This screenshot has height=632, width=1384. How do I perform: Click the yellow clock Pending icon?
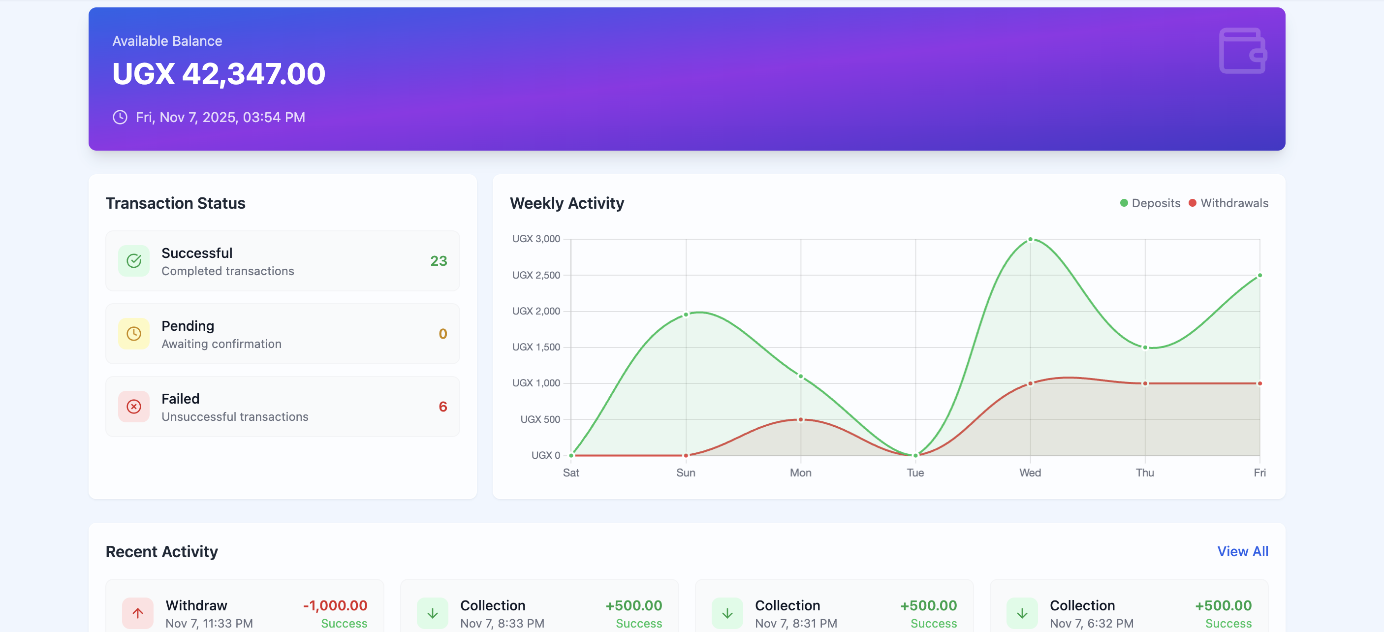134,334
